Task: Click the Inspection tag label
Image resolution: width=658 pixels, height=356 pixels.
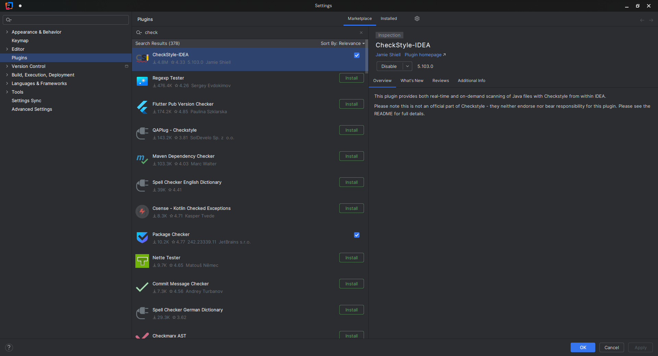Action: click(389, 35)
